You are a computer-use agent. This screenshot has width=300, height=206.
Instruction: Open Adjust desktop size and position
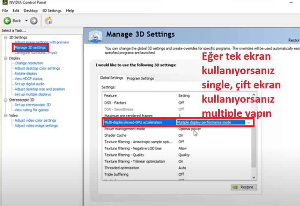(40, 89)
